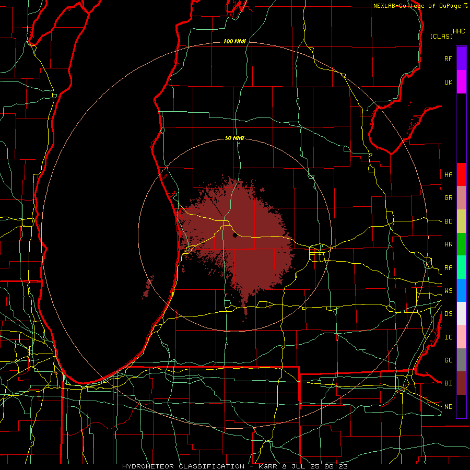Click the "HR" legend label text

click(448, 244)
